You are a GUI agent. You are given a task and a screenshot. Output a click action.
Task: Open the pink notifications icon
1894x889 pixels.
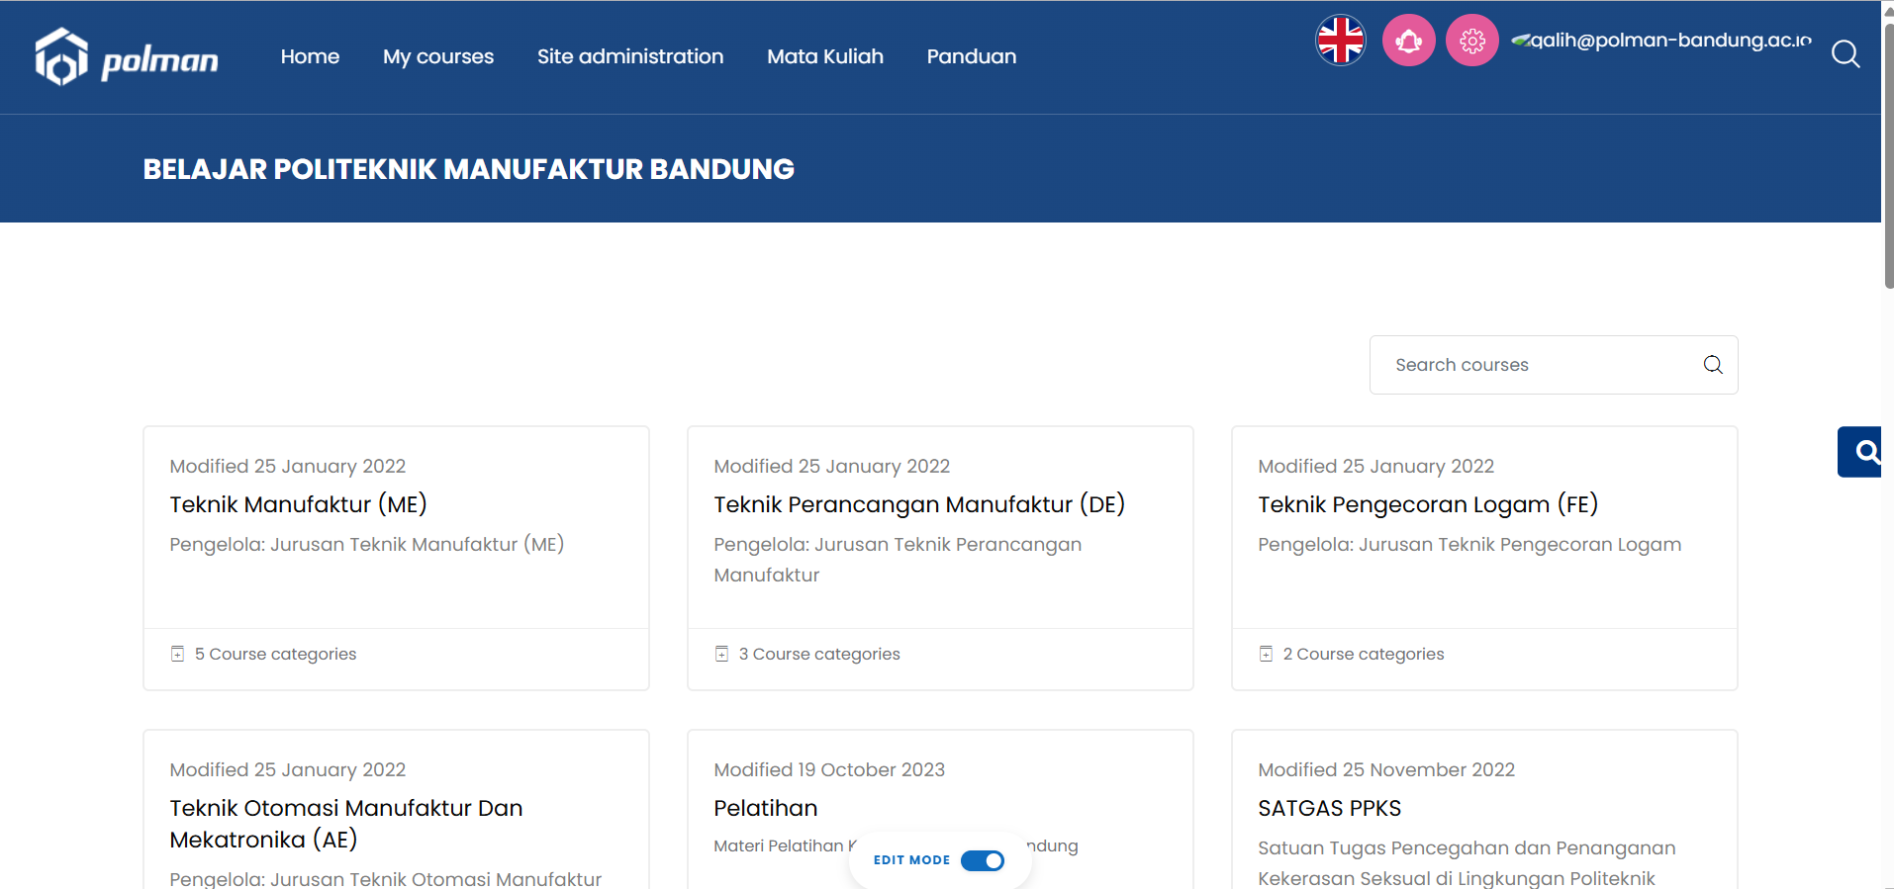point(1408,41)
